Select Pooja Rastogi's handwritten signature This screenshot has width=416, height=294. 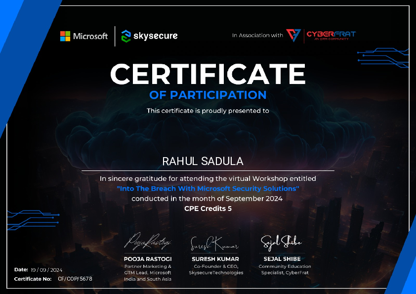[x=147, y=242]
